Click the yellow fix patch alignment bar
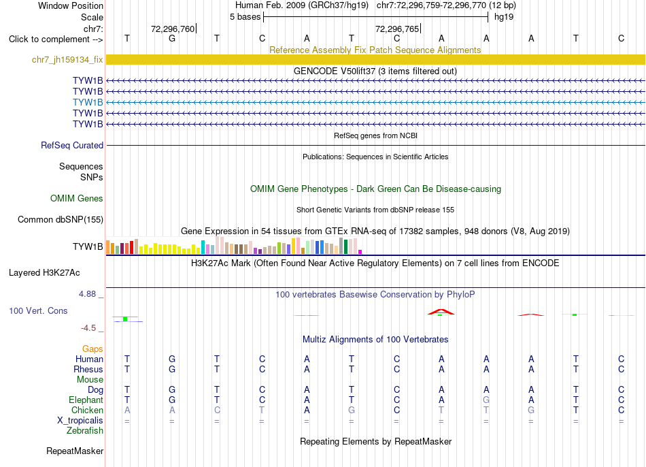This screenshot has width=646, height=467. coord(375,59)
